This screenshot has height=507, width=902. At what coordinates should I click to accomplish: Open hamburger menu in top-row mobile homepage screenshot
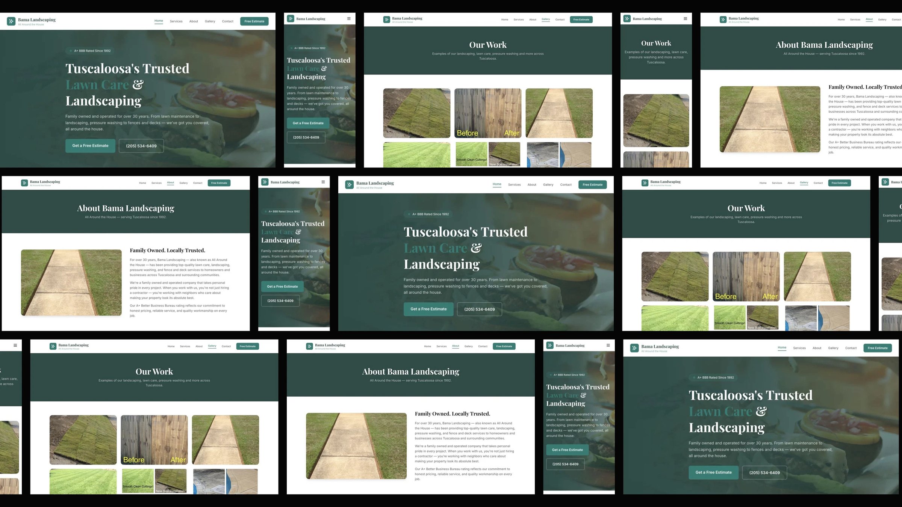coord(349,18)
